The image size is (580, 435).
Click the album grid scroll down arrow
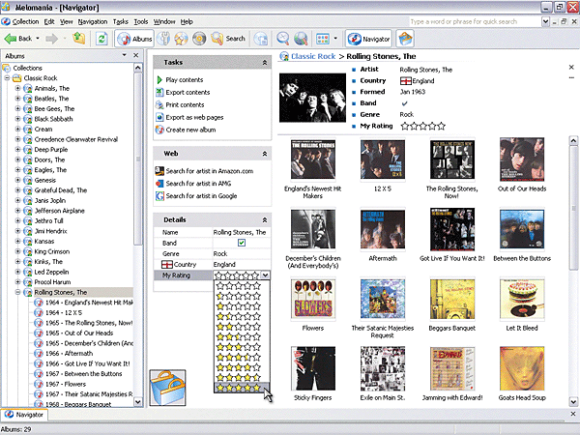[x=573, y=401]
